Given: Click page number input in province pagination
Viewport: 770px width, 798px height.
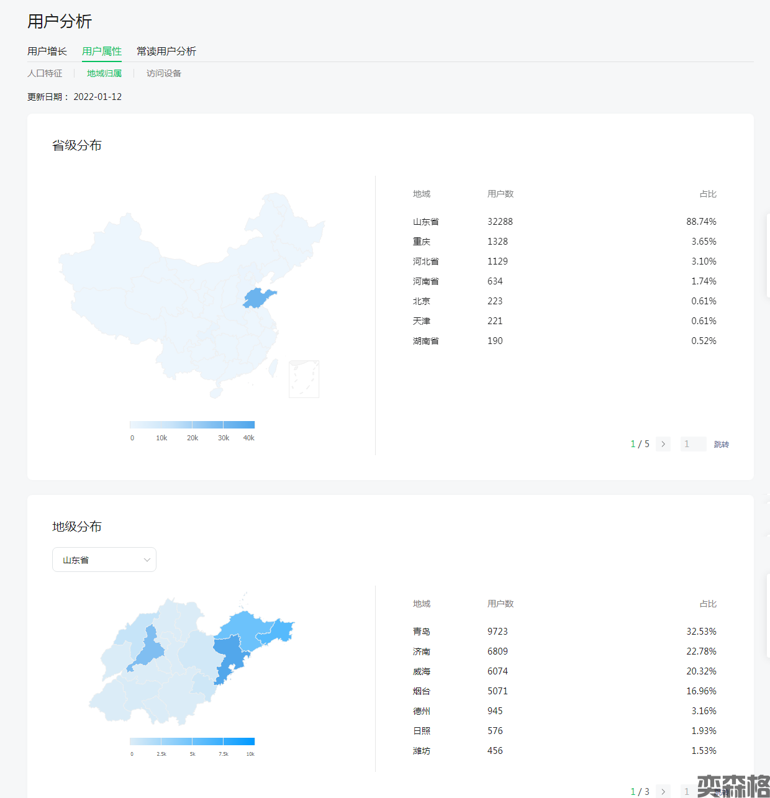Looking at the screenshot, I should tap(693, 444).
